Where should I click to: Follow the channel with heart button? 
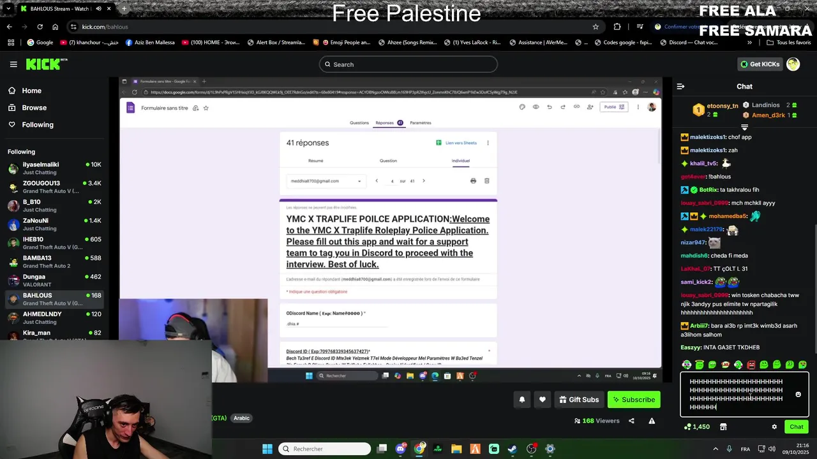pos(542,400)
